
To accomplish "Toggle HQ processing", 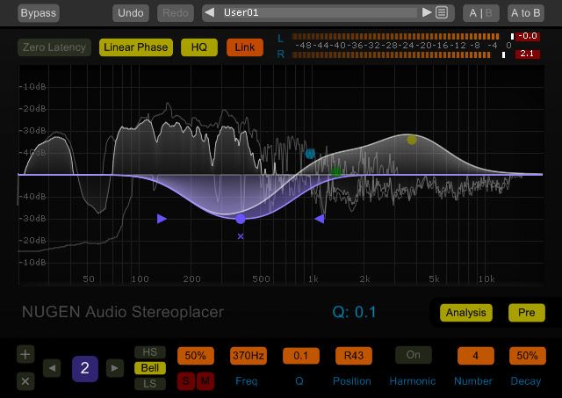I will click(x=199, y=47).
